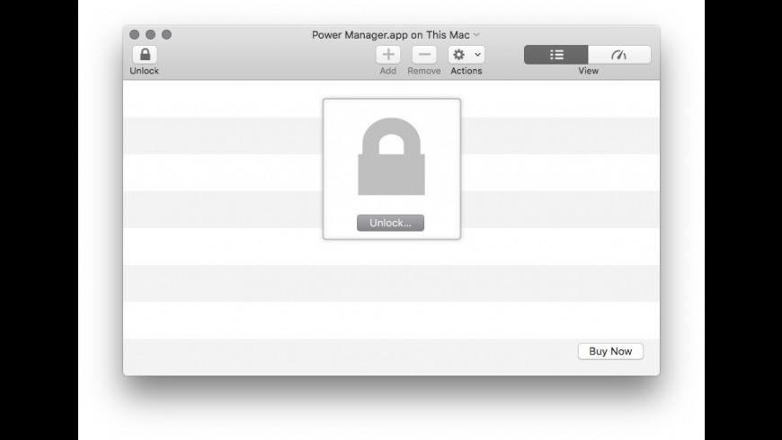Image resolution: width=782 pixels, height=440 pixels.
Task: Click the Buy Now button
Action: [x=610, y=351]
